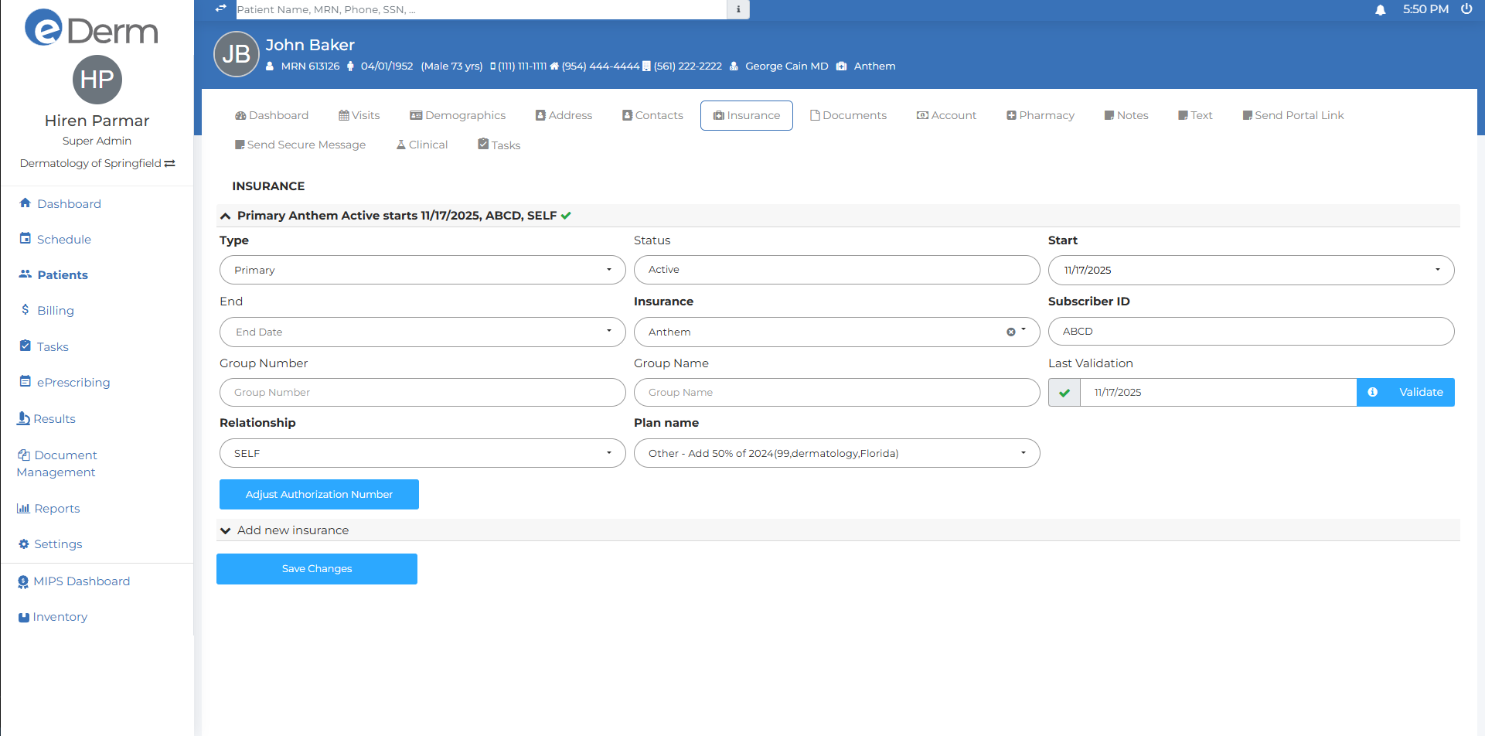Click the JB patient avatar
1485x736 pixels.
(x=236, y=54)
